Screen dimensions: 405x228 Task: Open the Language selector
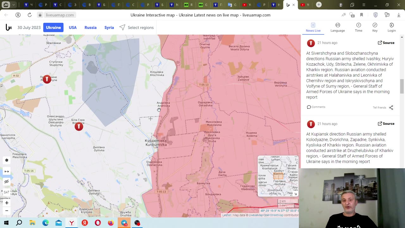click(338, 28)
